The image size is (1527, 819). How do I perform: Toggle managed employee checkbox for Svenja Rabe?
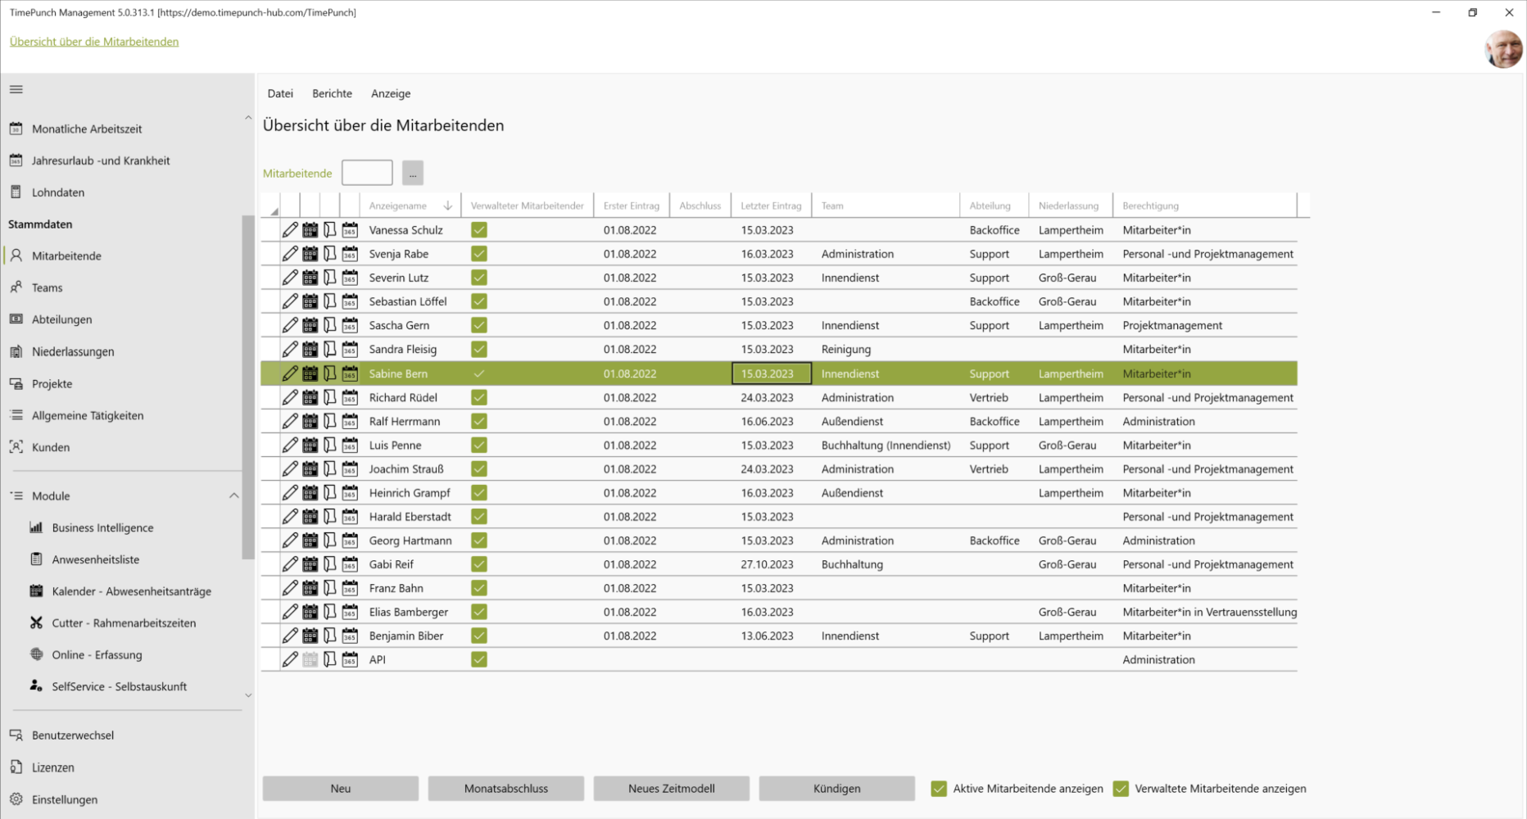coord(479,254)
